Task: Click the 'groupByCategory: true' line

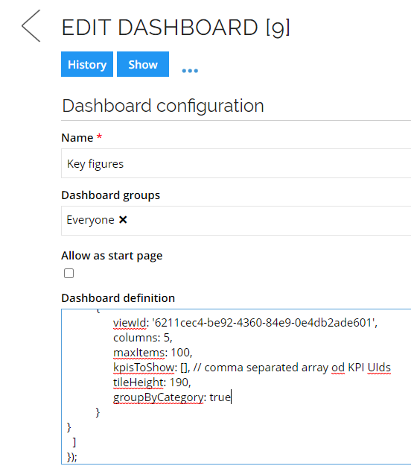Action: 172,397
